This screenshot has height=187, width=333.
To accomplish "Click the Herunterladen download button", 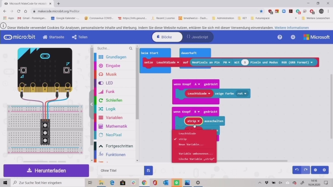I will click(x=46, y=170).
